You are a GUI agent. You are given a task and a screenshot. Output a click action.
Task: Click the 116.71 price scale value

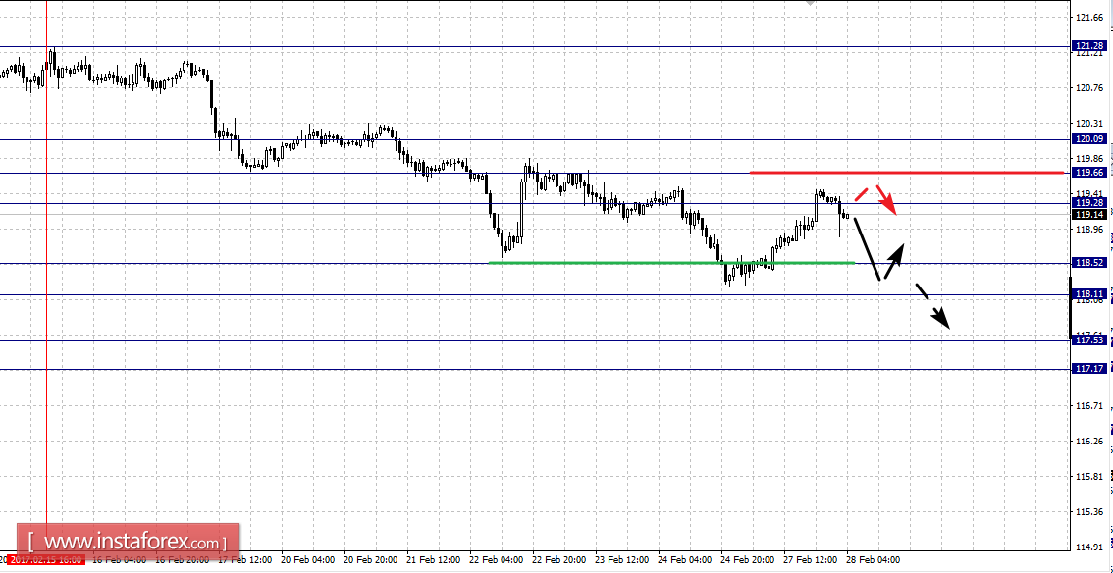pos(1089,406)
